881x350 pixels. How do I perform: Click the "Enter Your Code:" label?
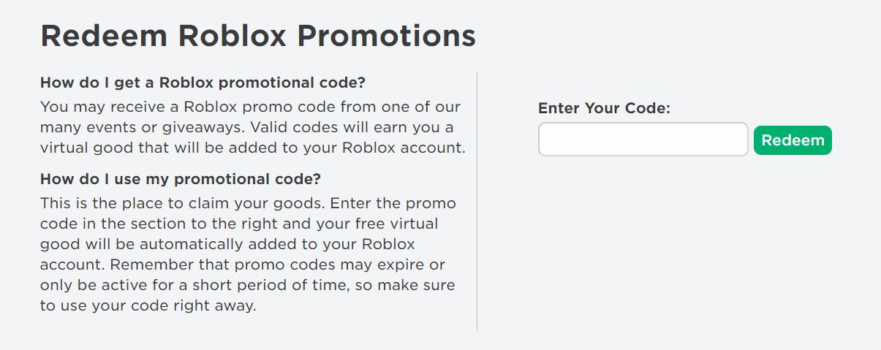(604, 108)
